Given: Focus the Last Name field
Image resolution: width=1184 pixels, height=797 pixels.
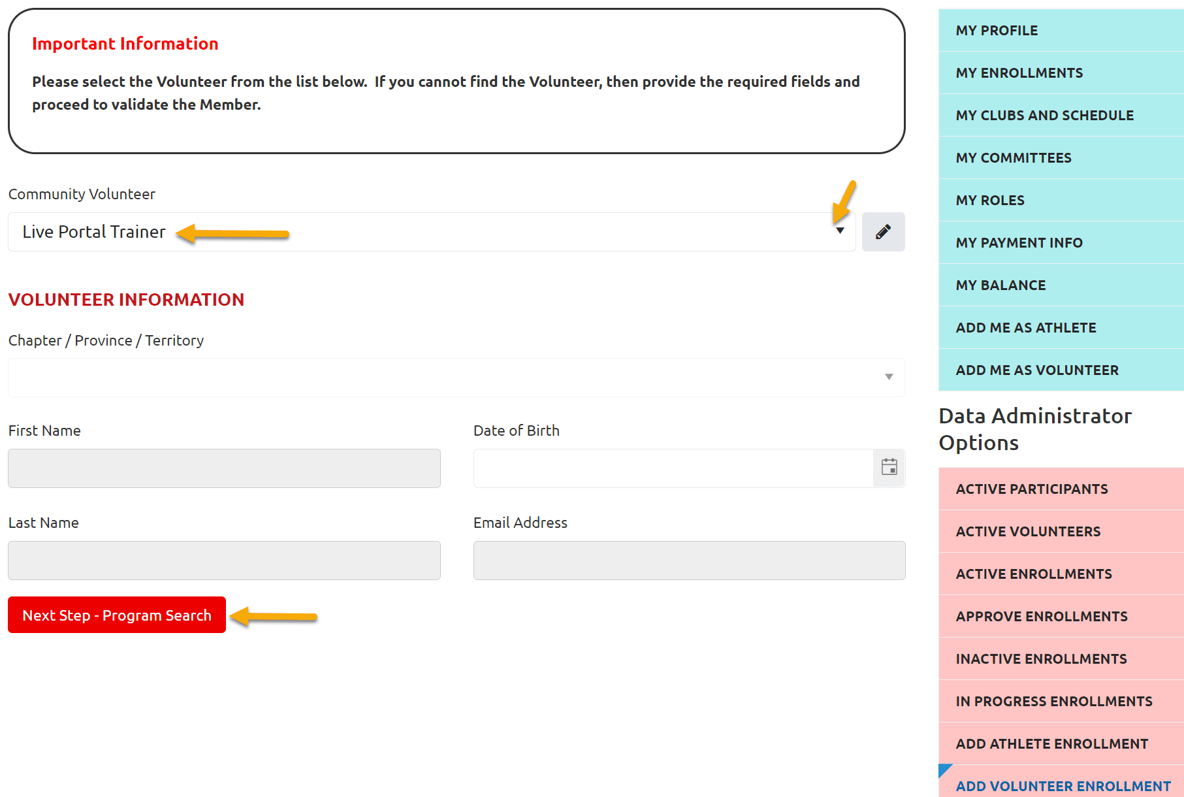Looking at the screenshot, I should 224,560.
